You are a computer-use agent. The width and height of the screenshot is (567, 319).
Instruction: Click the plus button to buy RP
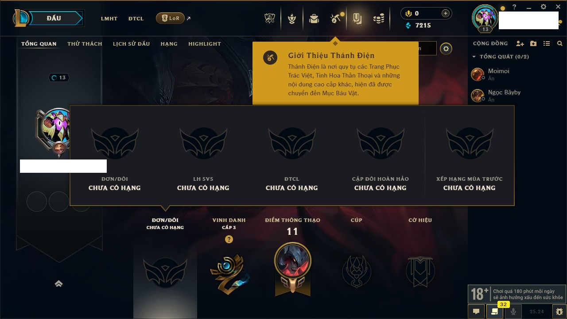coord(446,13)
